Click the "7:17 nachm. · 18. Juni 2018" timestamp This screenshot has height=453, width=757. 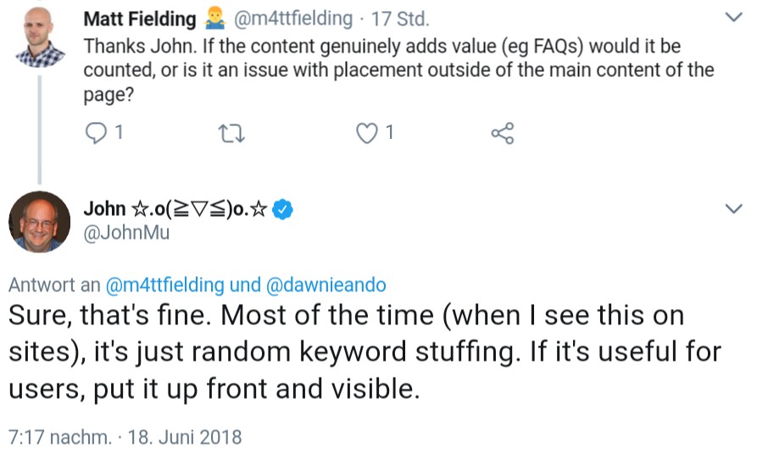point(125,438)
